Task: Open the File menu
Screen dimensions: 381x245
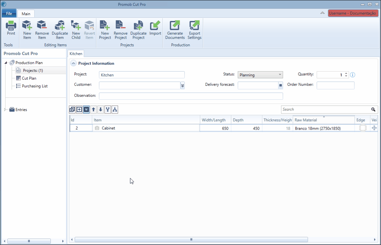Action: (9, 13)
